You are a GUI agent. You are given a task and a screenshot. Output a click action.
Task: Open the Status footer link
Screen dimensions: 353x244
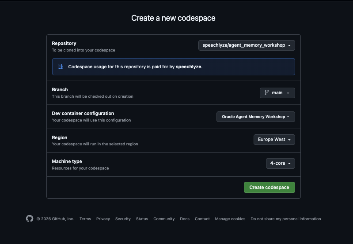(x=142, y=219)
